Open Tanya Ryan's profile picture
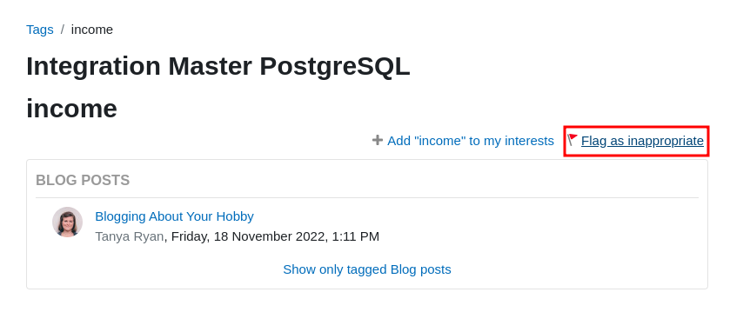Screen dimensions: 750x332 click(x=68, y=222)
